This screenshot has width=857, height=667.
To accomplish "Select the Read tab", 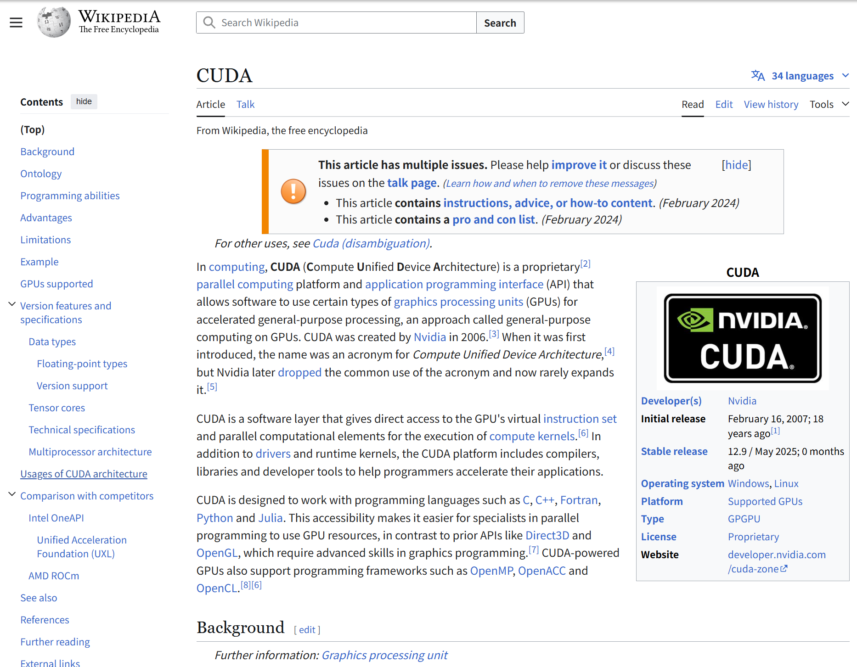I will (693, 104).
